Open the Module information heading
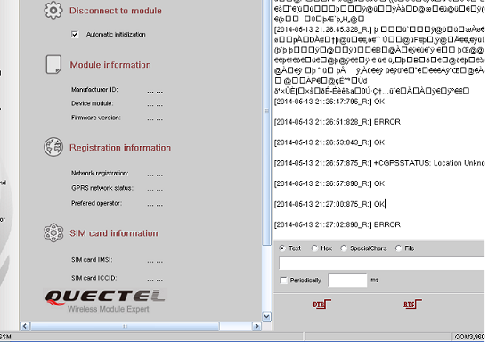This screenshot has width=496, height=342. coord(110,65)
